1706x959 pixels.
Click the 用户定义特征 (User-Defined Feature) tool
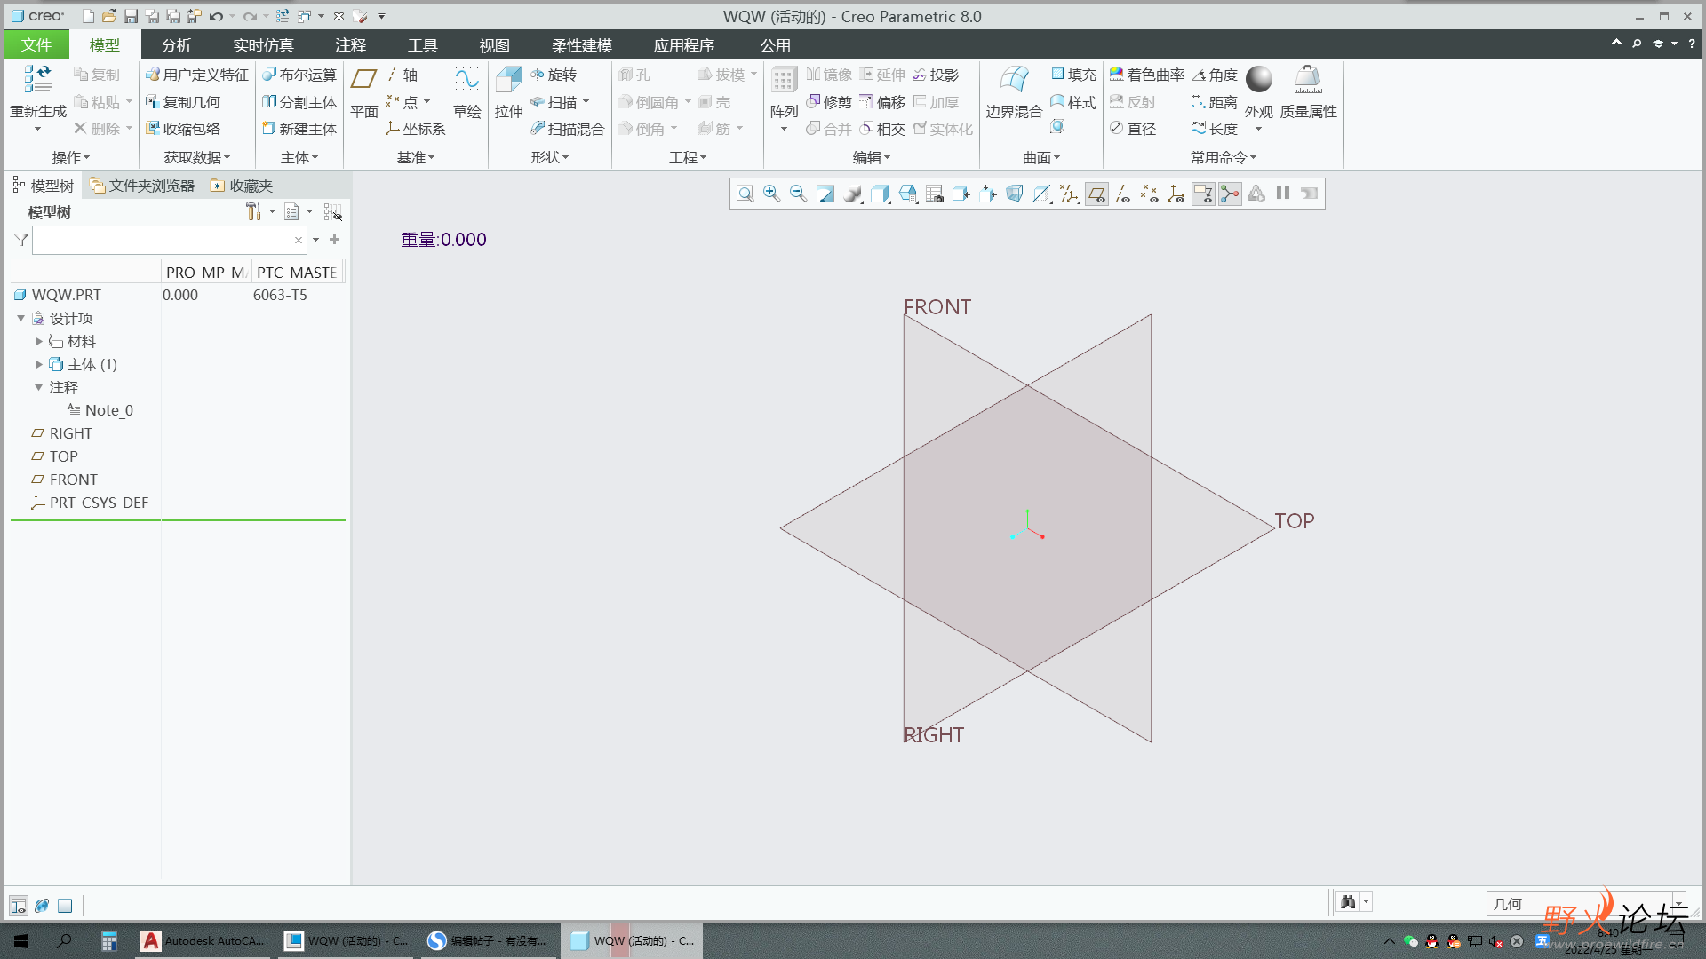coord(197,75)
